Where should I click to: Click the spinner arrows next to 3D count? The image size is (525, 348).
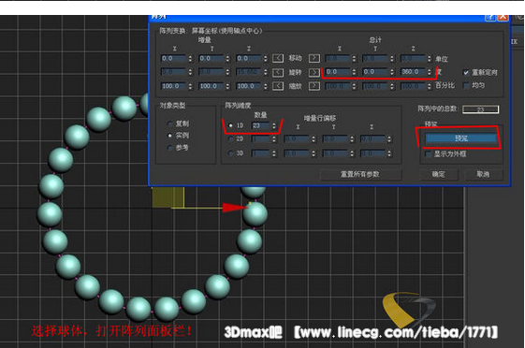[274, 153]
